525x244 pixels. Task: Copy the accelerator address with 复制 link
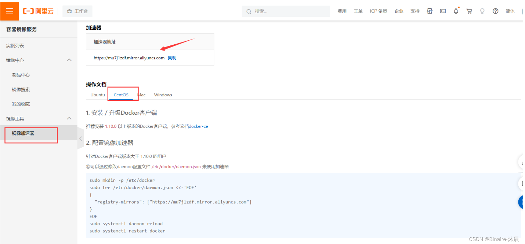171,58
